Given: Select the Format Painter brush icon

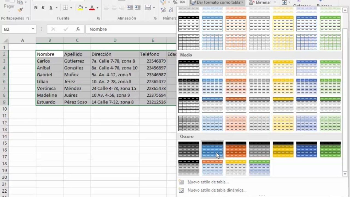Looking at the screenshot, I should coord(20,10).
